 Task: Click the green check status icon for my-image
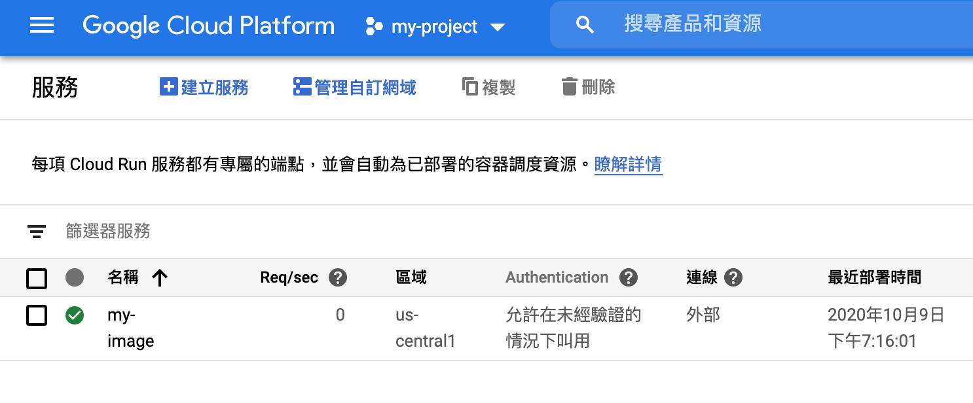coord(75,316)
